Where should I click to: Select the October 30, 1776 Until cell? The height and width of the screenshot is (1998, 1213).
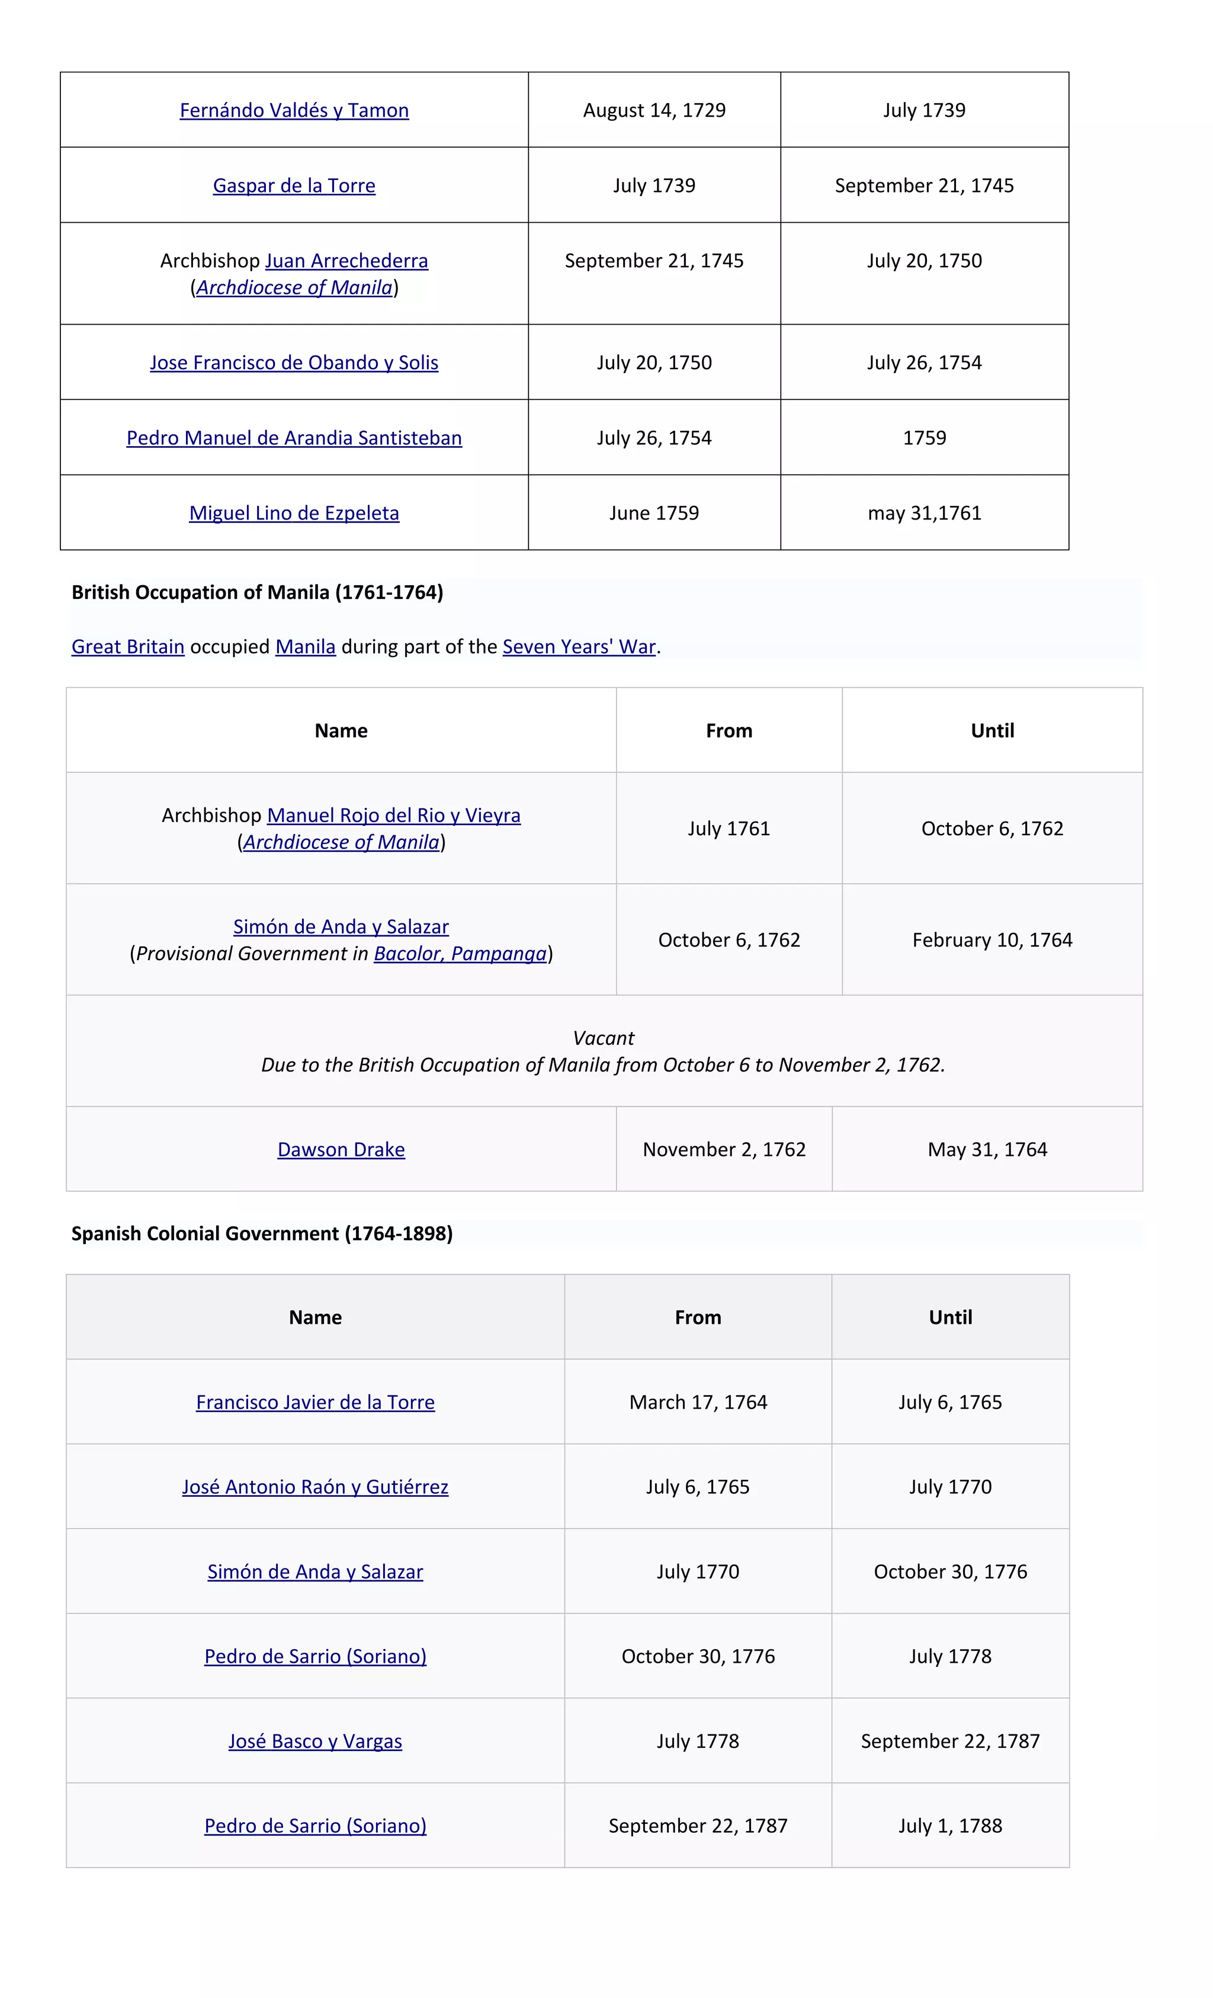coord(950,1572)
